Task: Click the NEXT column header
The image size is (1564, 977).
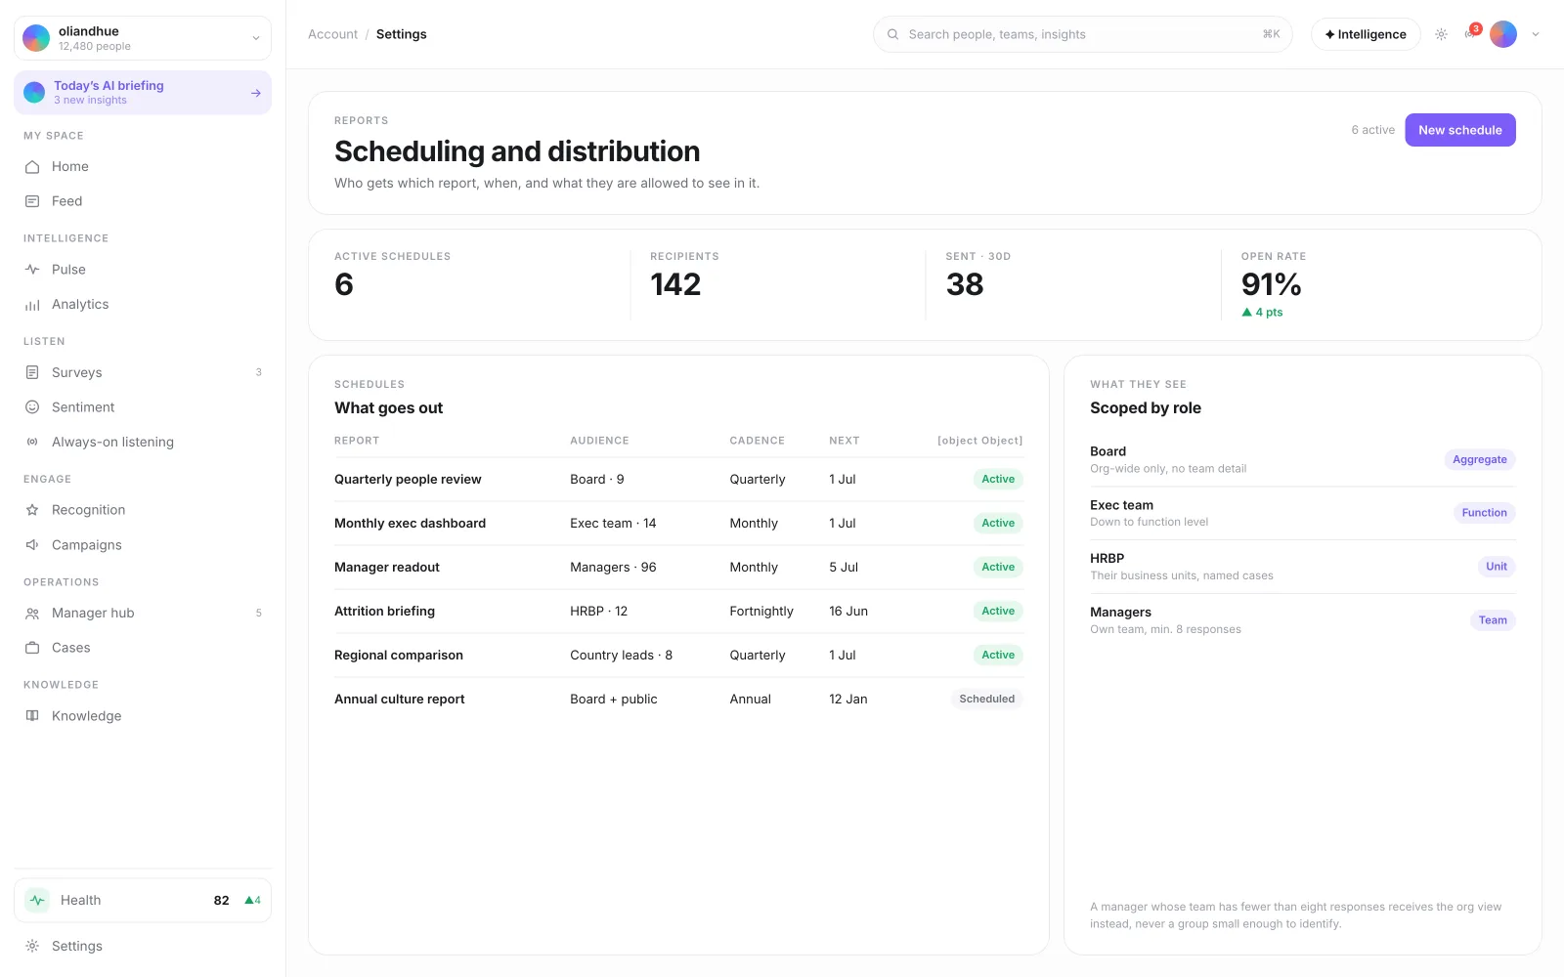Action: 845,441
